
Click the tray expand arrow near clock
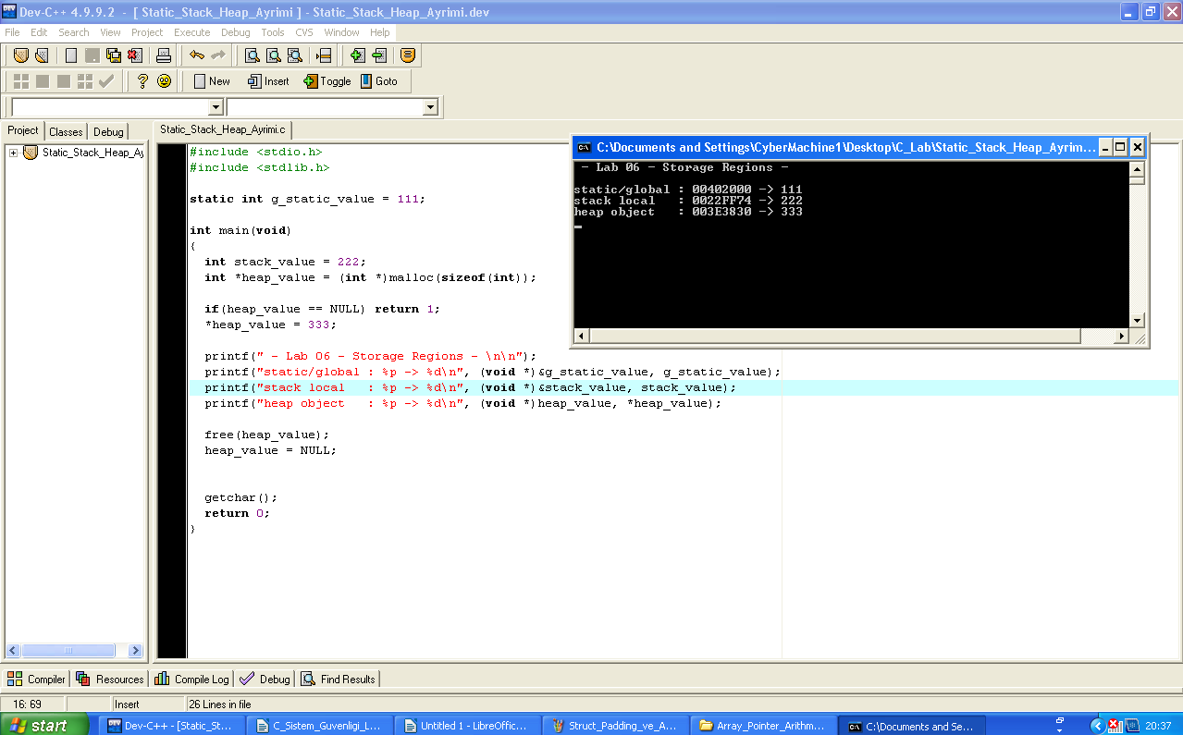pyautogui.click(x=1097, y=726)
